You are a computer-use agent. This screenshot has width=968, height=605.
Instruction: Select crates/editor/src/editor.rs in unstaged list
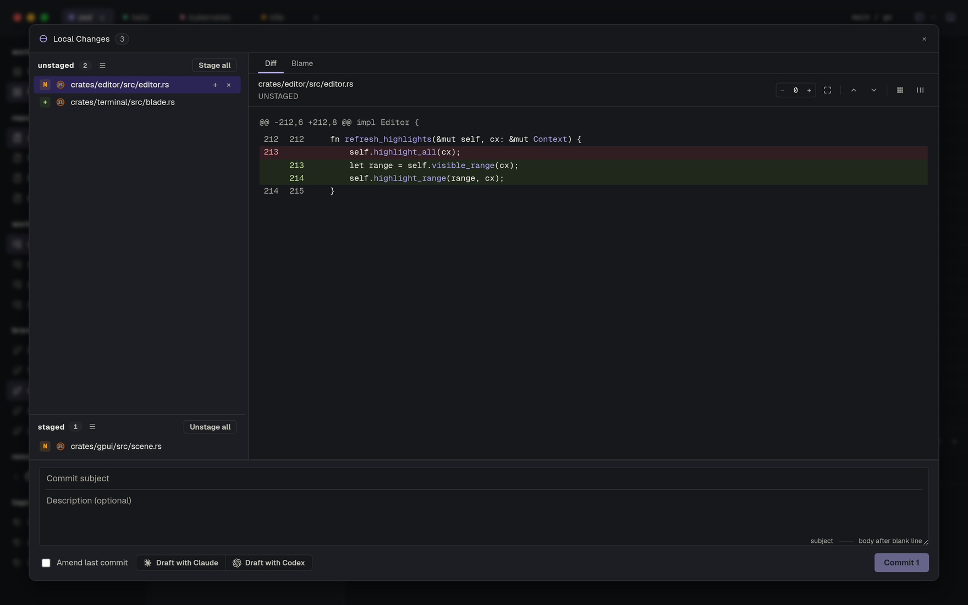[137, 85]
